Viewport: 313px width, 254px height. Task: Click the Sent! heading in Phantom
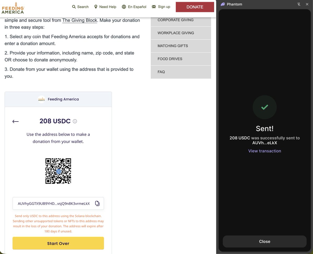[265, 128]
